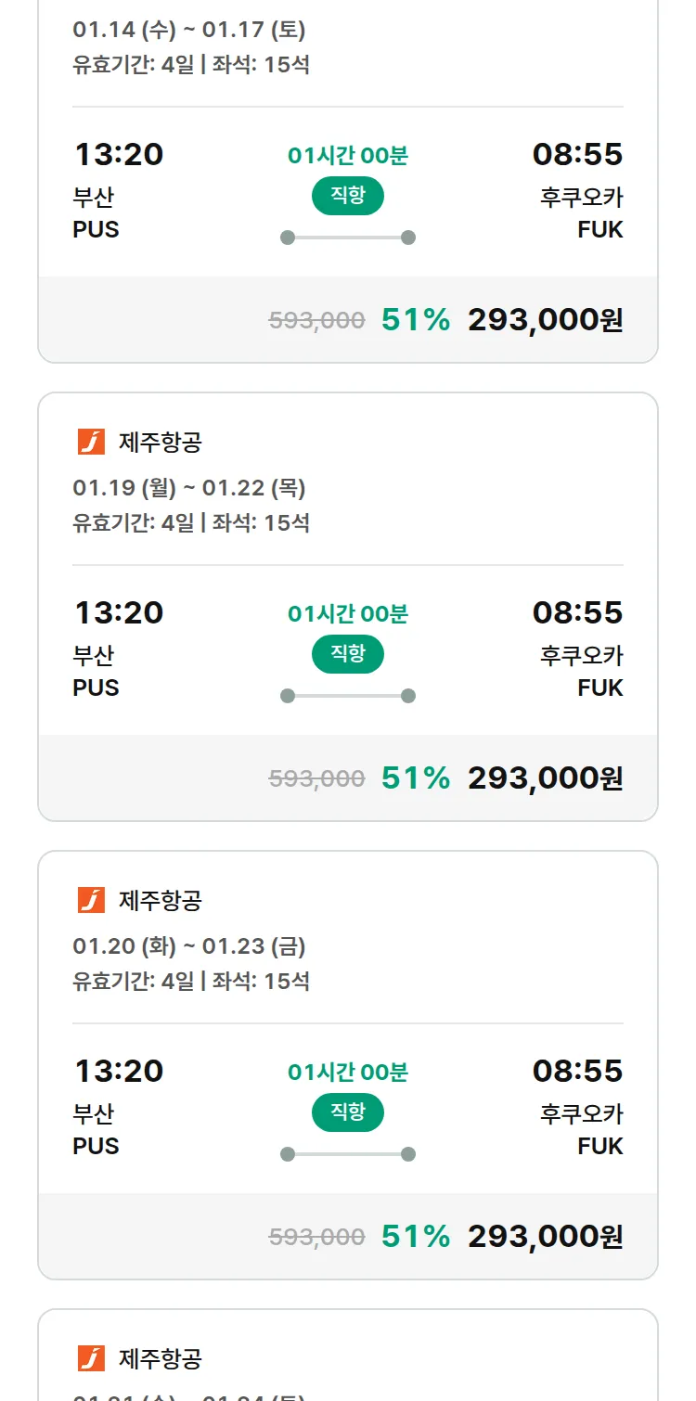
Task: Select 293,000원 price in 01.14~01.17 card
Action: 545,320
